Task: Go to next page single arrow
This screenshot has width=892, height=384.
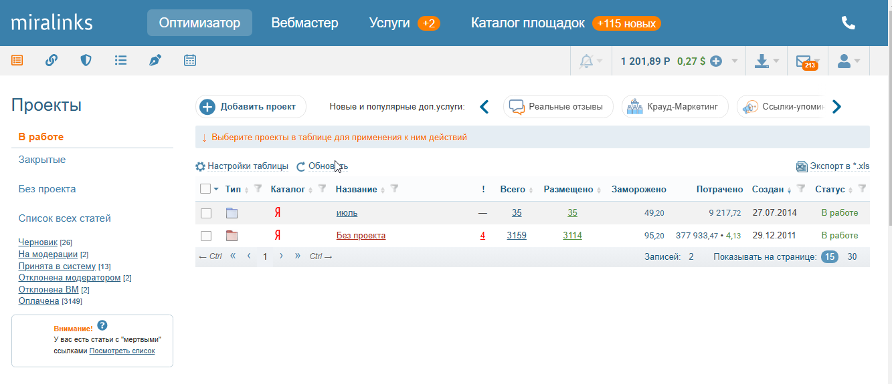Action: (x=282, y=256)
